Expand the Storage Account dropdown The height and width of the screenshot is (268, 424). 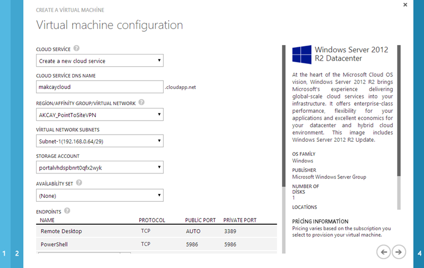100,167
